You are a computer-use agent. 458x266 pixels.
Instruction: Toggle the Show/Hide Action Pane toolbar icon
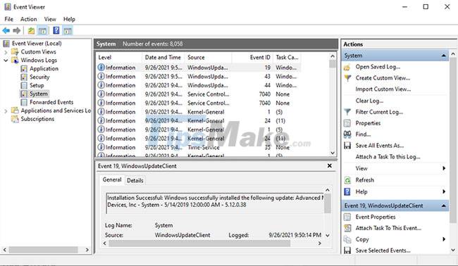coord(68,30)
